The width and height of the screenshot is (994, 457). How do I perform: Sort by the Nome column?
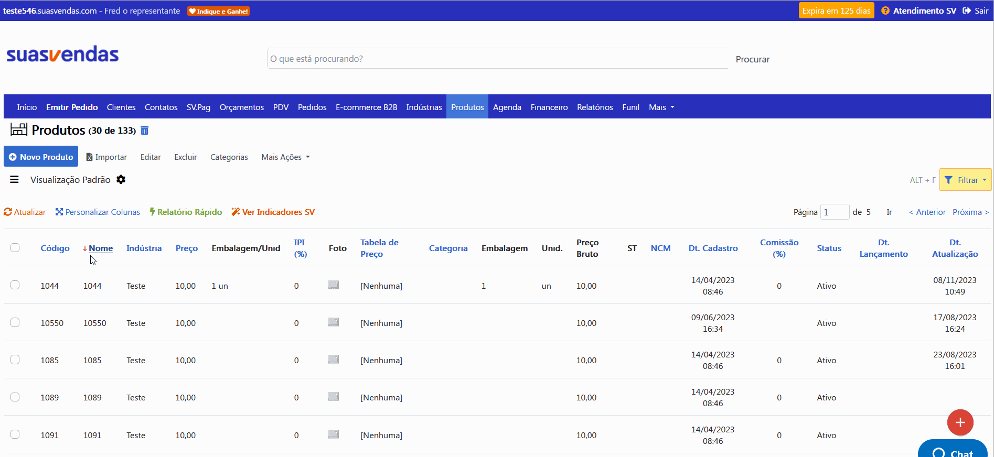coord(101,248)
